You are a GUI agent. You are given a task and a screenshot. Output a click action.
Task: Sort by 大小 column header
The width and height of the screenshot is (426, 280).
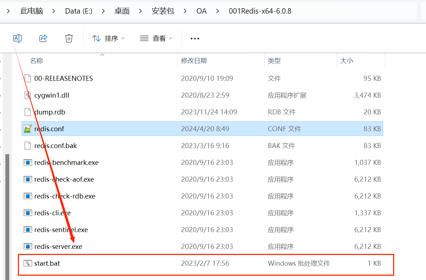[346, 61]
